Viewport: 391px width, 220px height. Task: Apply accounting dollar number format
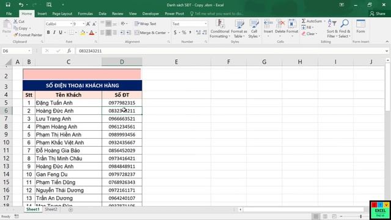click(175, 32)
